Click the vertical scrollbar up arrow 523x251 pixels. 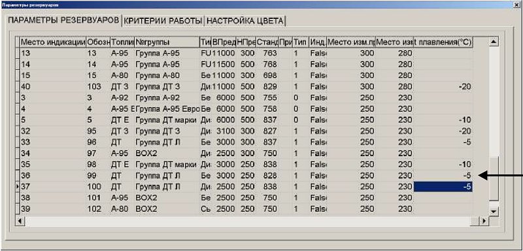[494, 42]
